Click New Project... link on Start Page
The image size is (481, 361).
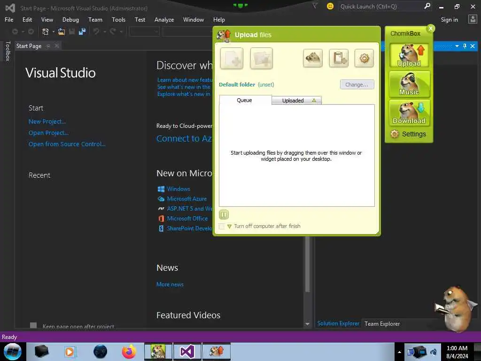point(47,122)
